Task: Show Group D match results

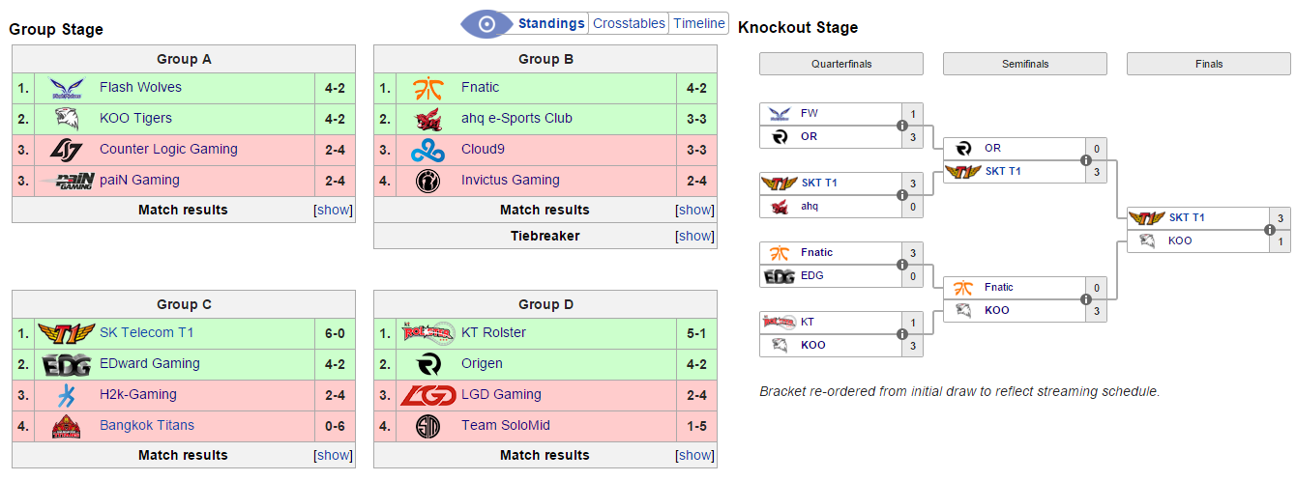Action: 695,456
